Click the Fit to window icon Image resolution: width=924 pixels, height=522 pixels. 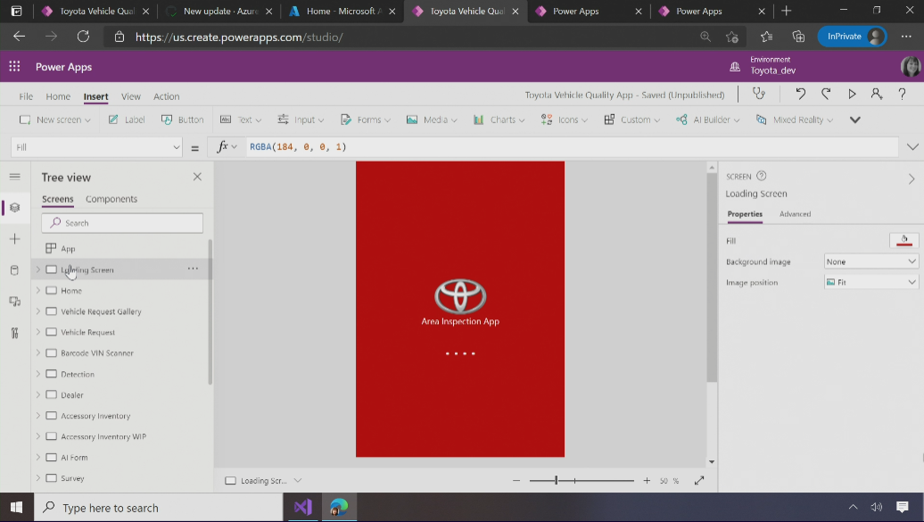click(699, 480)
